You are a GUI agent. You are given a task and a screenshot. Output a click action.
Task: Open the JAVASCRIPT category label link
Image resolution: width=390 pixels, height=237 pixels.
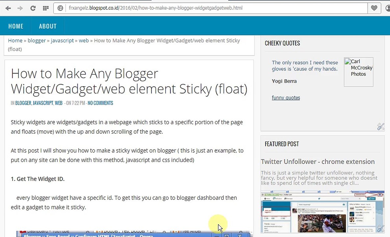43,103
